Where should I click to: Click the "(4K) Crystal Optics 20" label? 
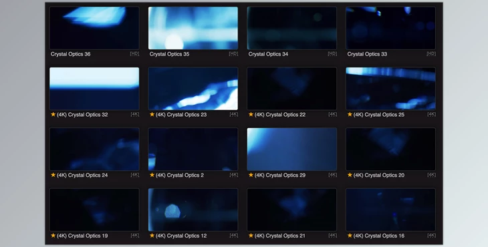tap(379, 175)
